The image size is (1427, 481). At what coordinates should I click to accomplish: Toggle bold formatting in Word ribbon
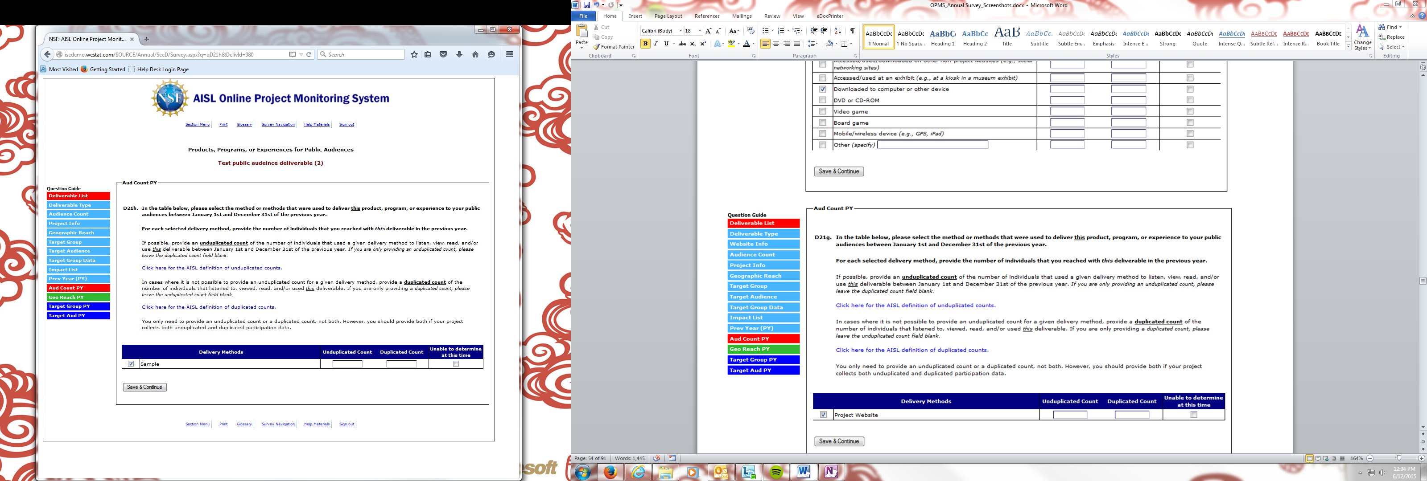(x=645, y=44)
